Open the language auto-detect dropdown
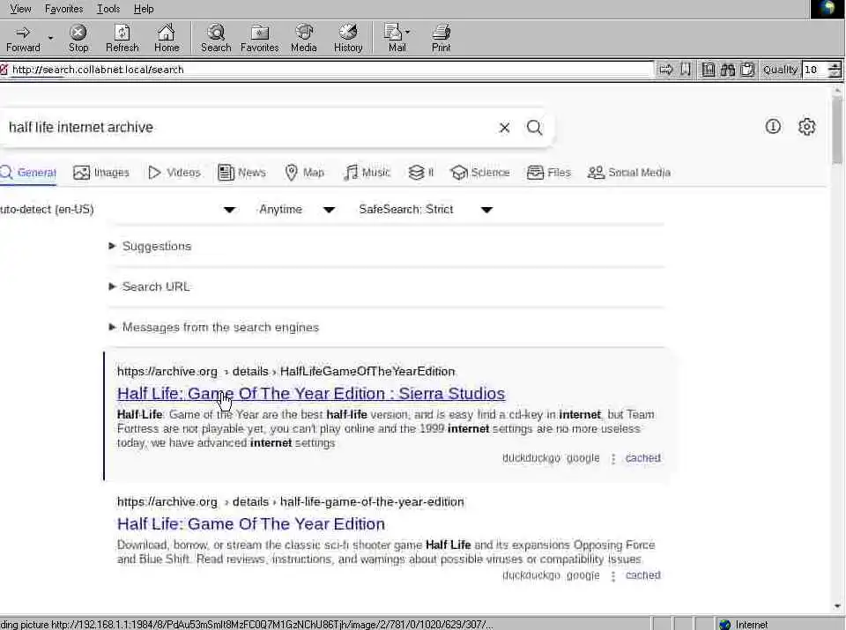846x630 pixels. tap(117, 210)
